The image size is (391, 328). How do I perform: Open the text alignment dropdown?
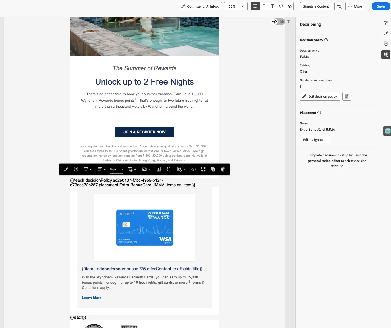click(x=102, y=169)
